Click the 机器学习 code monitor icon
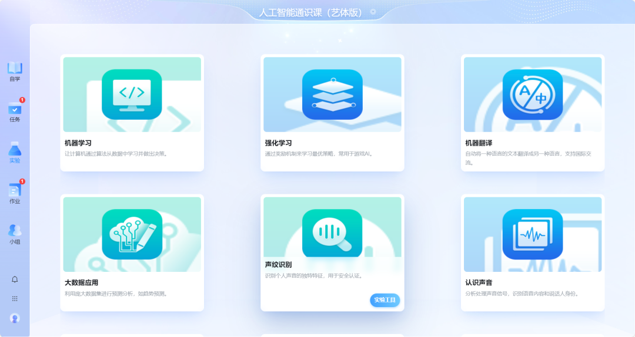The width and height of the screenshot is (635, 337). click(132, 95)
